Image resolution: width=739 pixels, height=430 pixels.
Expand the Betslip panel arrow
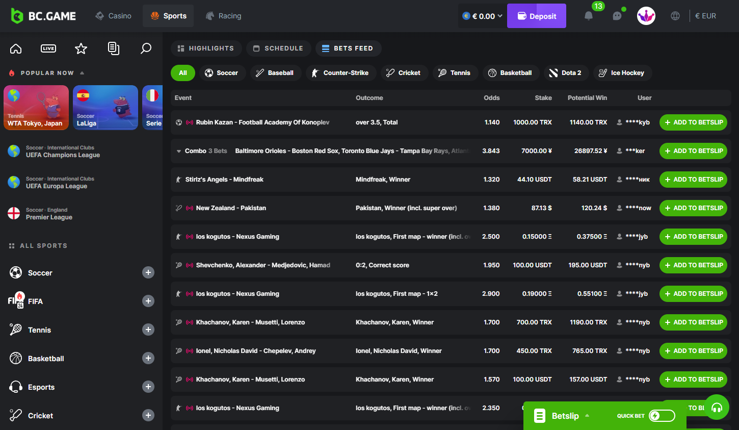coord(587,416)
